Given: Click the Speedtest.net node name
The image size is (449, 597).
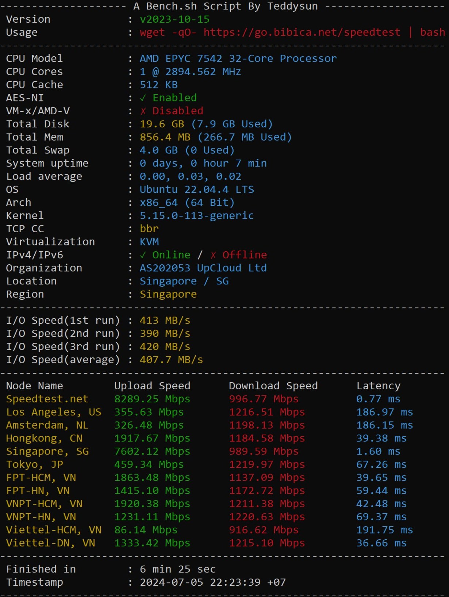Looking at the screenshot, I should click(47, 399).
